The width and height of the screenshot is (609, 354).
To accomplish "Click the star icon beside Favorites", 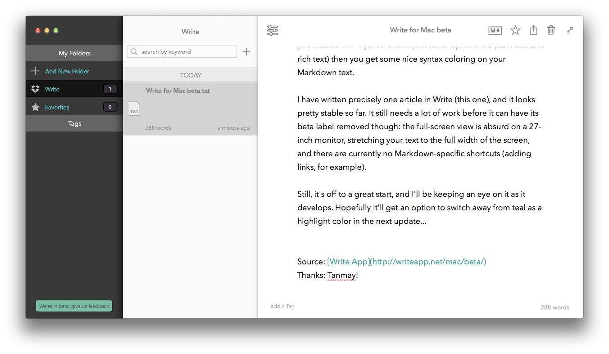I will click(35, 107).
